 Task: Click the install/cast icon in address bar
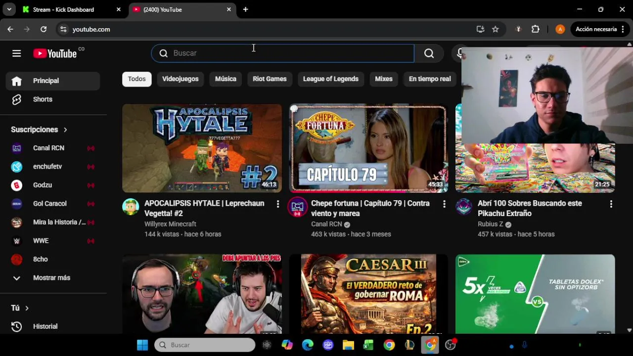coord(480,29)
